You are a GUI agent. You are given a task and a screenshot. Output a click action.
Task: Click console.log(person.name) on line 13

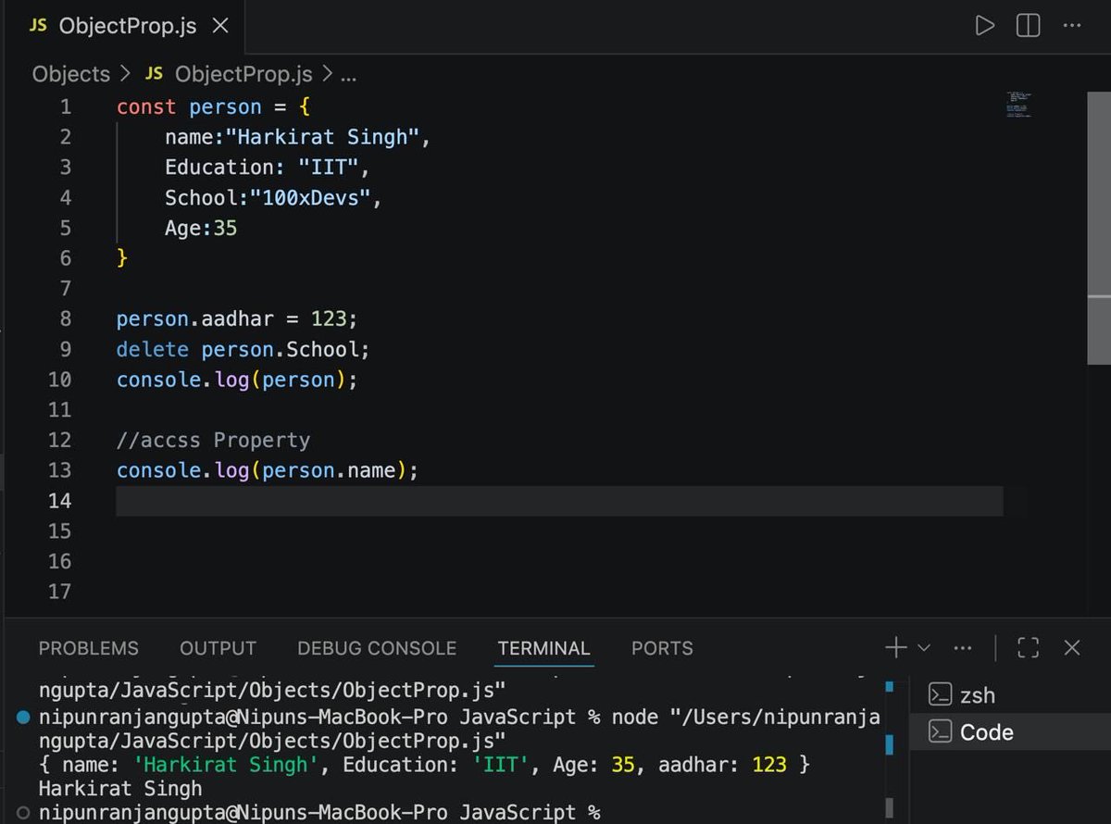point(268,471)
